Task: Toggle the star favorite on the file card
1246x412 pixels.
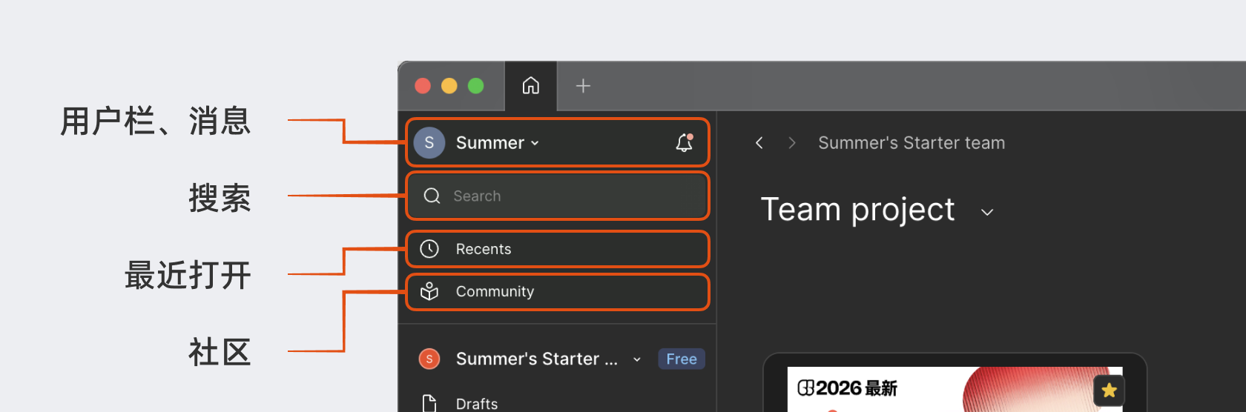Action: pyautogui.click(x=1109, y=390)
